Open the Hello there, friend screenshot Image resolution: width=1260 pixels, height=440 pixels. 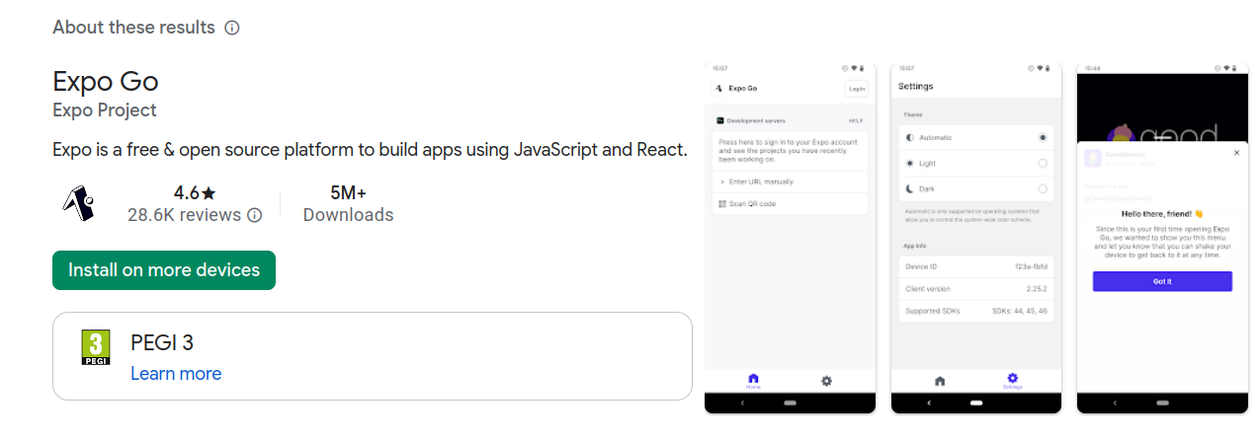[x=1163, y=238]
